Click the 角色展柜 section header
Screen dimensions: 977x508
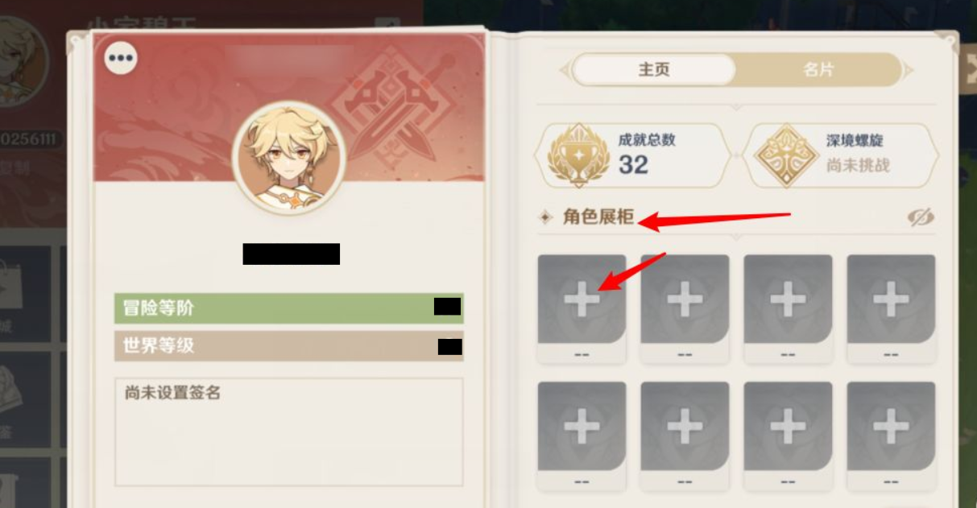pyautogui.click(x=598, y=217)
